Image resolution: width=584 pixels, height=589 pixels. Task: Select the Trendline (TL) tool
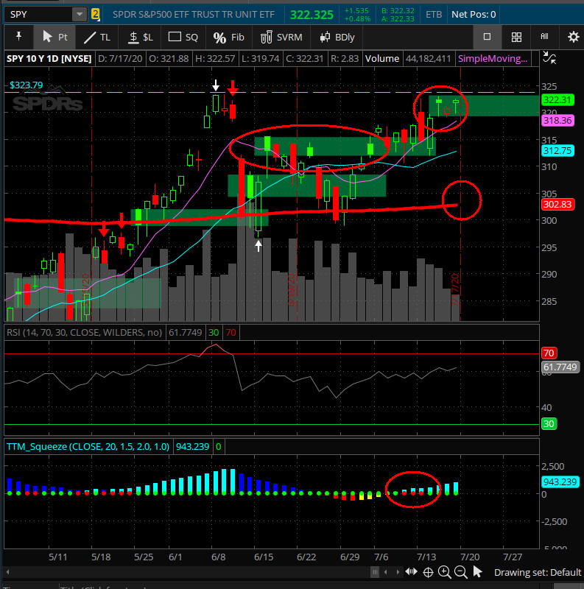[97, 37]
